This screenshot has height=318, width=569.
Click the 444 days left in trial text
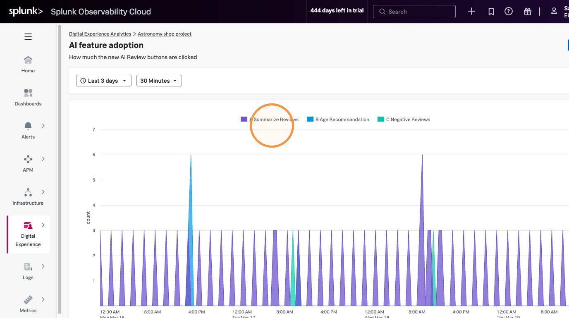click(x=337, y=11)
